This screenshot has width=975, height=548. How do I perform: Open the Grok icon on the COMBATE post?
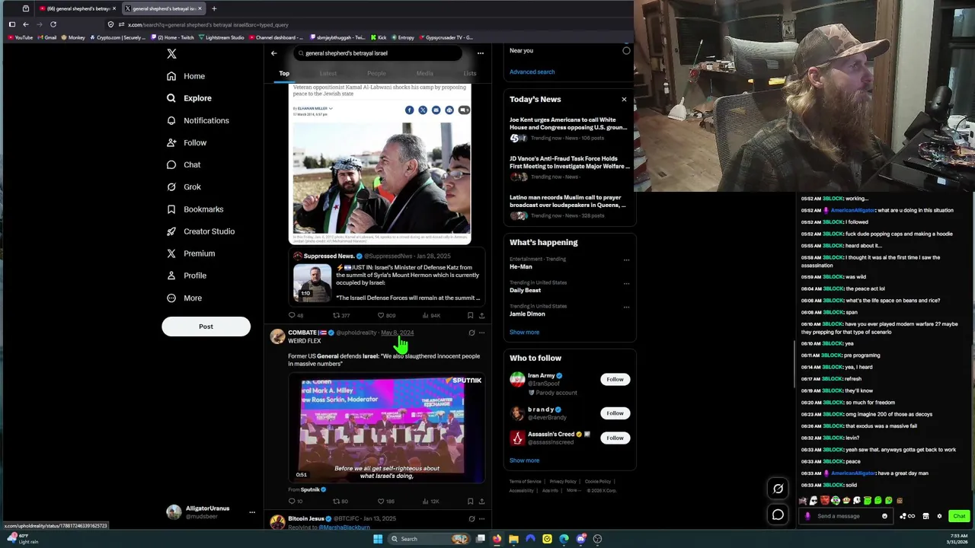(472, 333)
